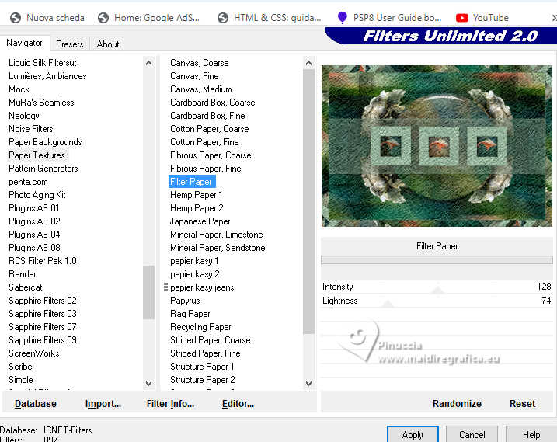
Task: Adjust the Intensity slider handle
Action: pos(437,291)
